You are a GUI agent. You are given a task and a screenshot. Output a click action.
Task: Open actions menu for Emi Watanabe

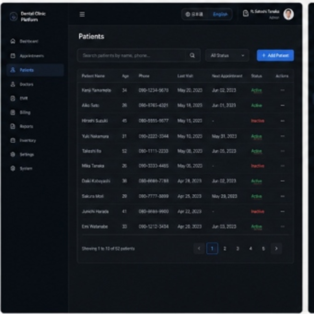283,227
